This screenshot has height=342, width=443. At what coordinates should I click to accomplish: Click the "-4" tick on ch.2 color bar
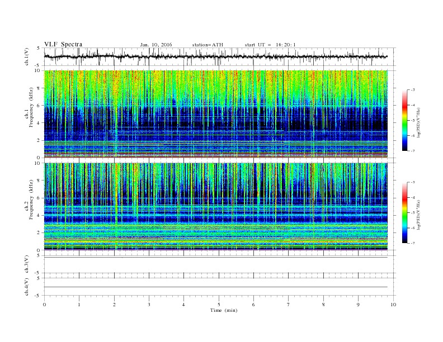click(413, 197)
